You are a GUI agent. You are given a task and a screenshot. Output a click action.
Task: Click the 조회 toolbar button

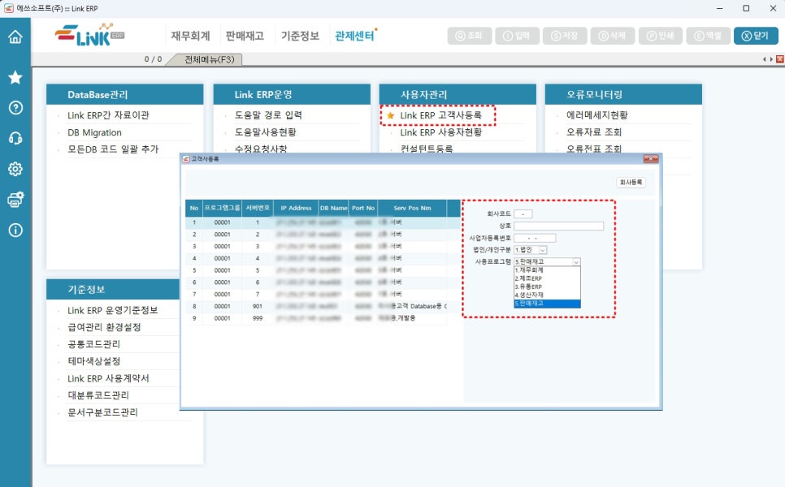(469, 36)
